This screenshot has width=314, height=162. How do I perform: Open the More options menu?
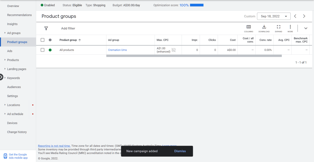tap(290, 27)
